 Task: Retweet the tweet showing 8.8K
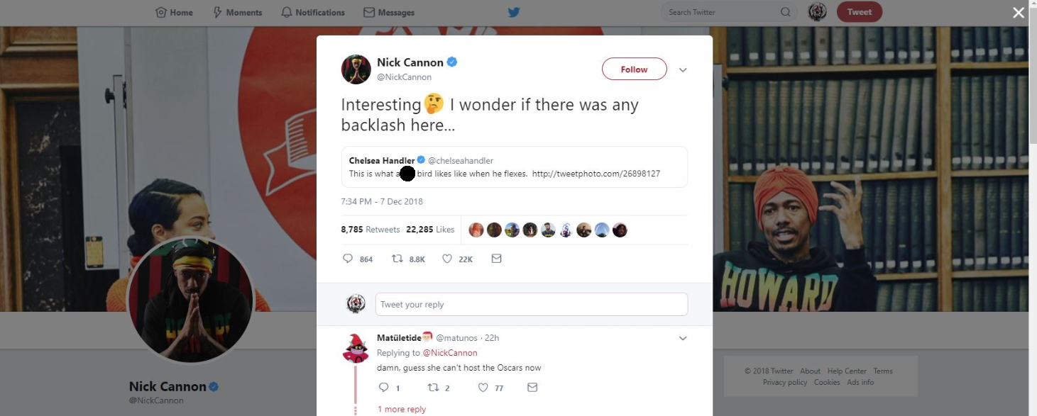coord(397,259)
